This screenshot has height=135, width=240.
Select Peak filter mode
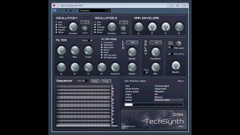[105, 52]
